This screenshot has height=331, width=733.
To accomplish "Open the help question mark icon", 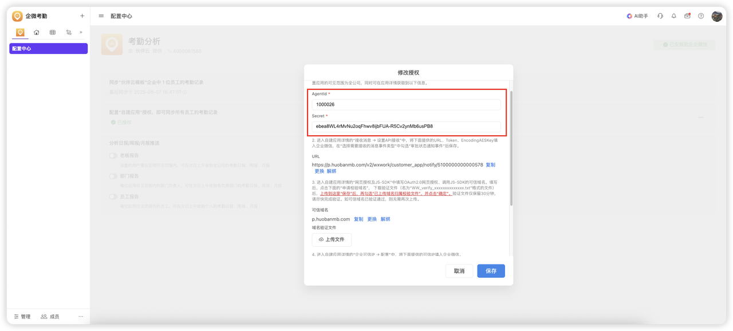I will pos(701,16).
